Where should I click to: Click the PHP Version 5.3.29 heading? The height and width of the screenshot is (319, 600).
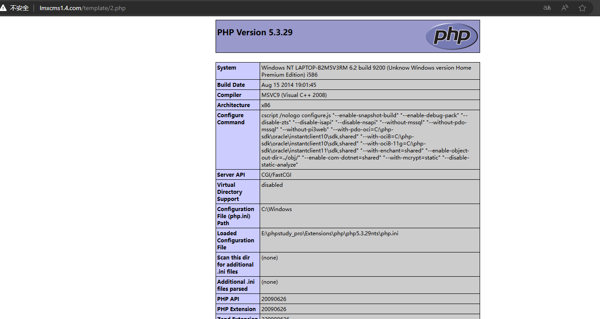point(255,33)
